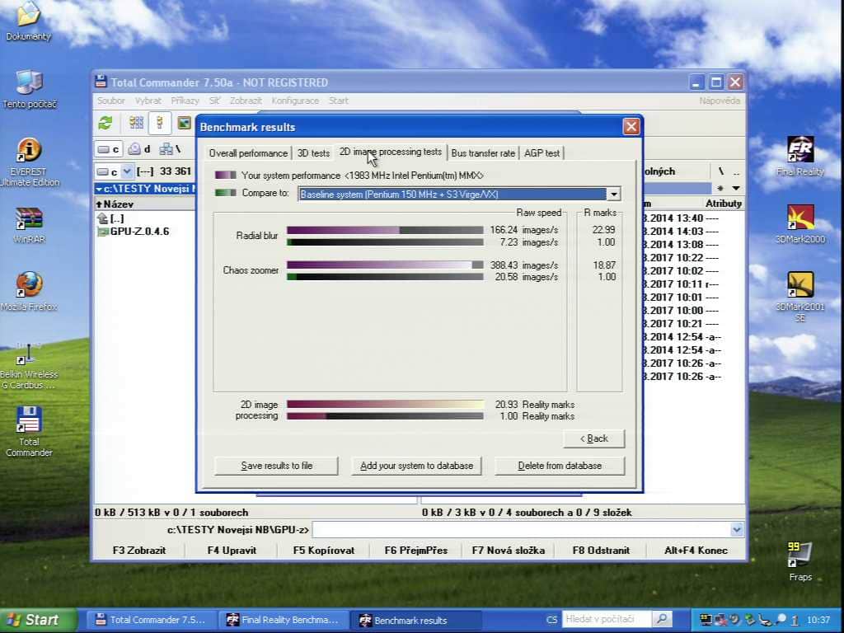Click the Hledat v počítači search field
This screenshot has height=633, width=844.
[x=607, y=620]
